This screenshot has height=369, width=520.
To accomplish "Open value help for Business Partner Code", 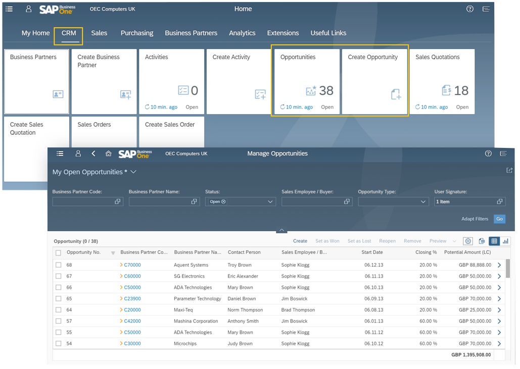I will (x=117, y=201).
